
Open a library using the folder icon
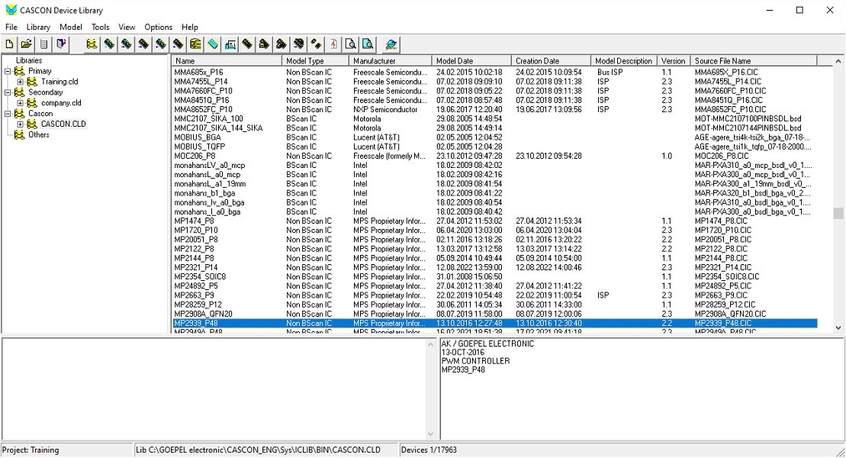pos(27,44)
